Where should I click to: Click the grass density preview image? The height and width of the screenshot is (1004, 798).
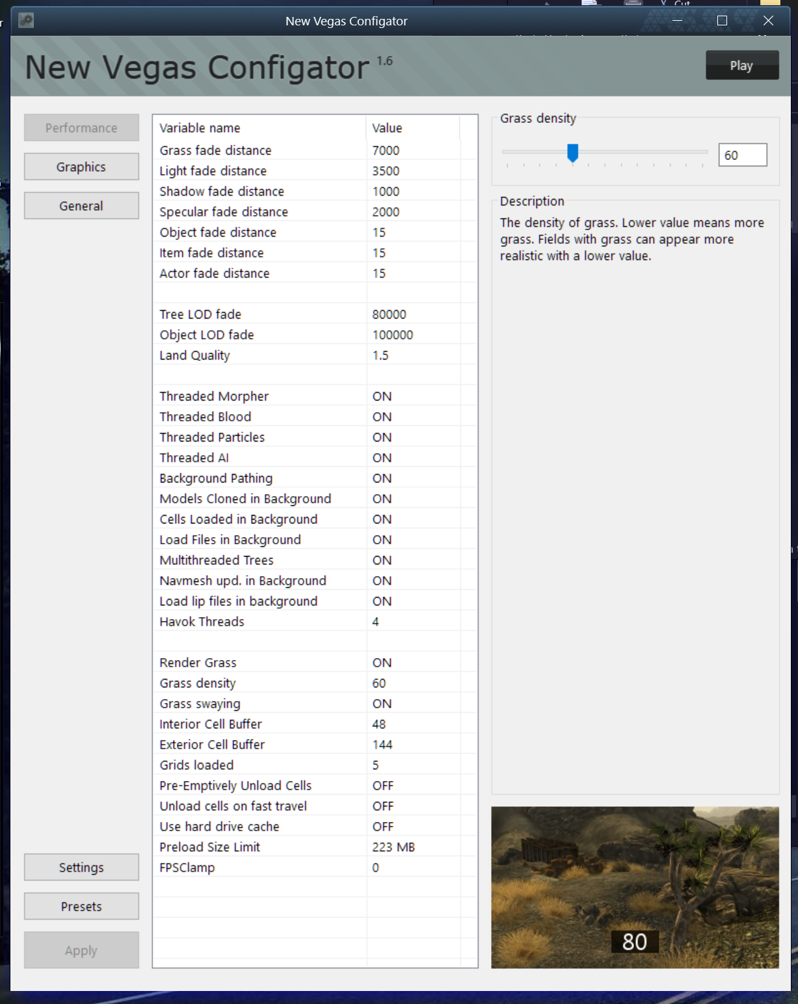635,888
